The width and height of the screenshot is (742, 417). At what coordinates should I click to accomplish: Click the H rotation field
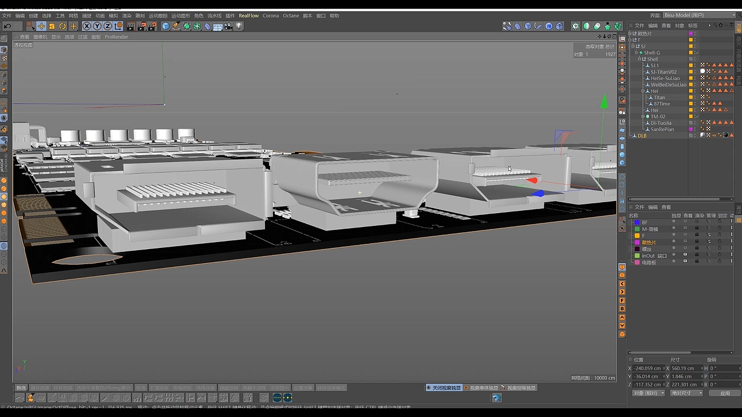pyautogui.click(x=725, y=368)
